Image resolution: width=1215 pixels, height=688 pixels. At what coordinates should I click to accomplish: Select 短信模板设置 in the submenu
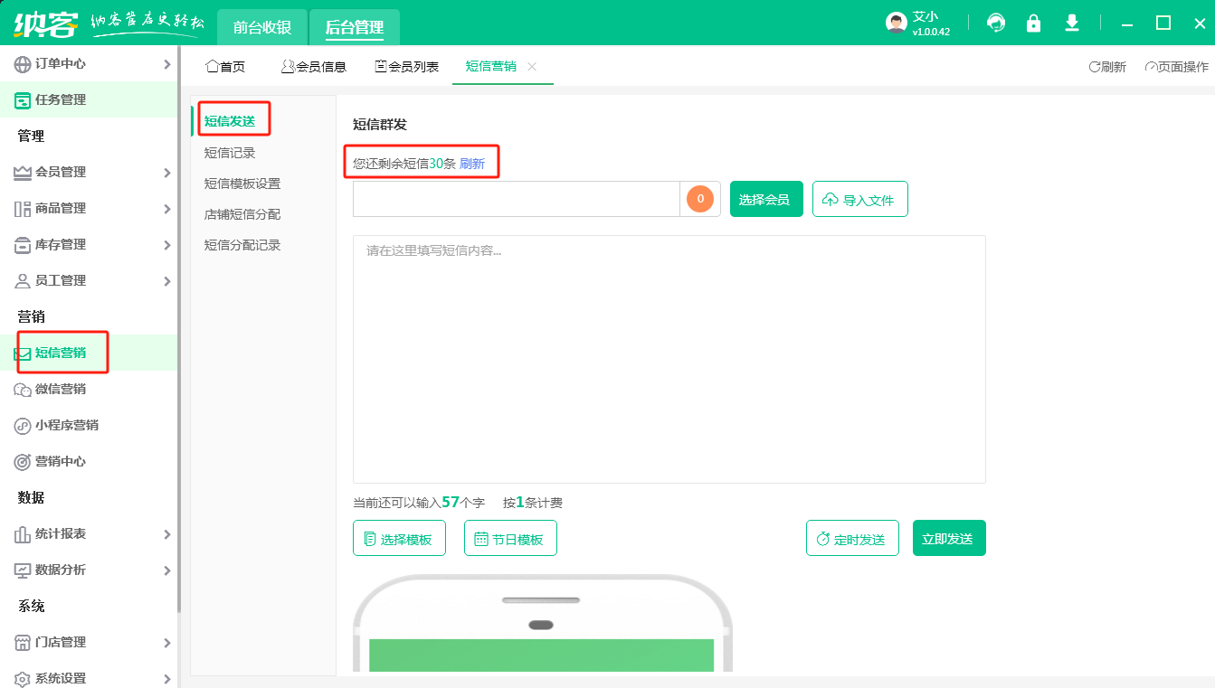[x=242, y=184]
